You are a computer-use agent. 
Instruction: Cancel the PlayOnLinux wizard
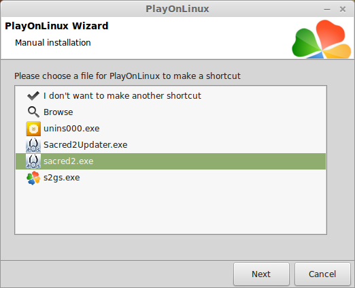[322, 274]
